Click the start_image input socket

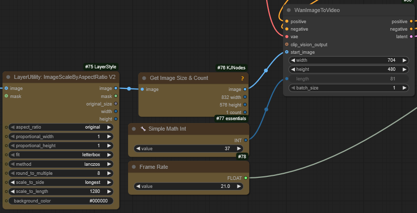pyautogui.click(x=287, y=52)
